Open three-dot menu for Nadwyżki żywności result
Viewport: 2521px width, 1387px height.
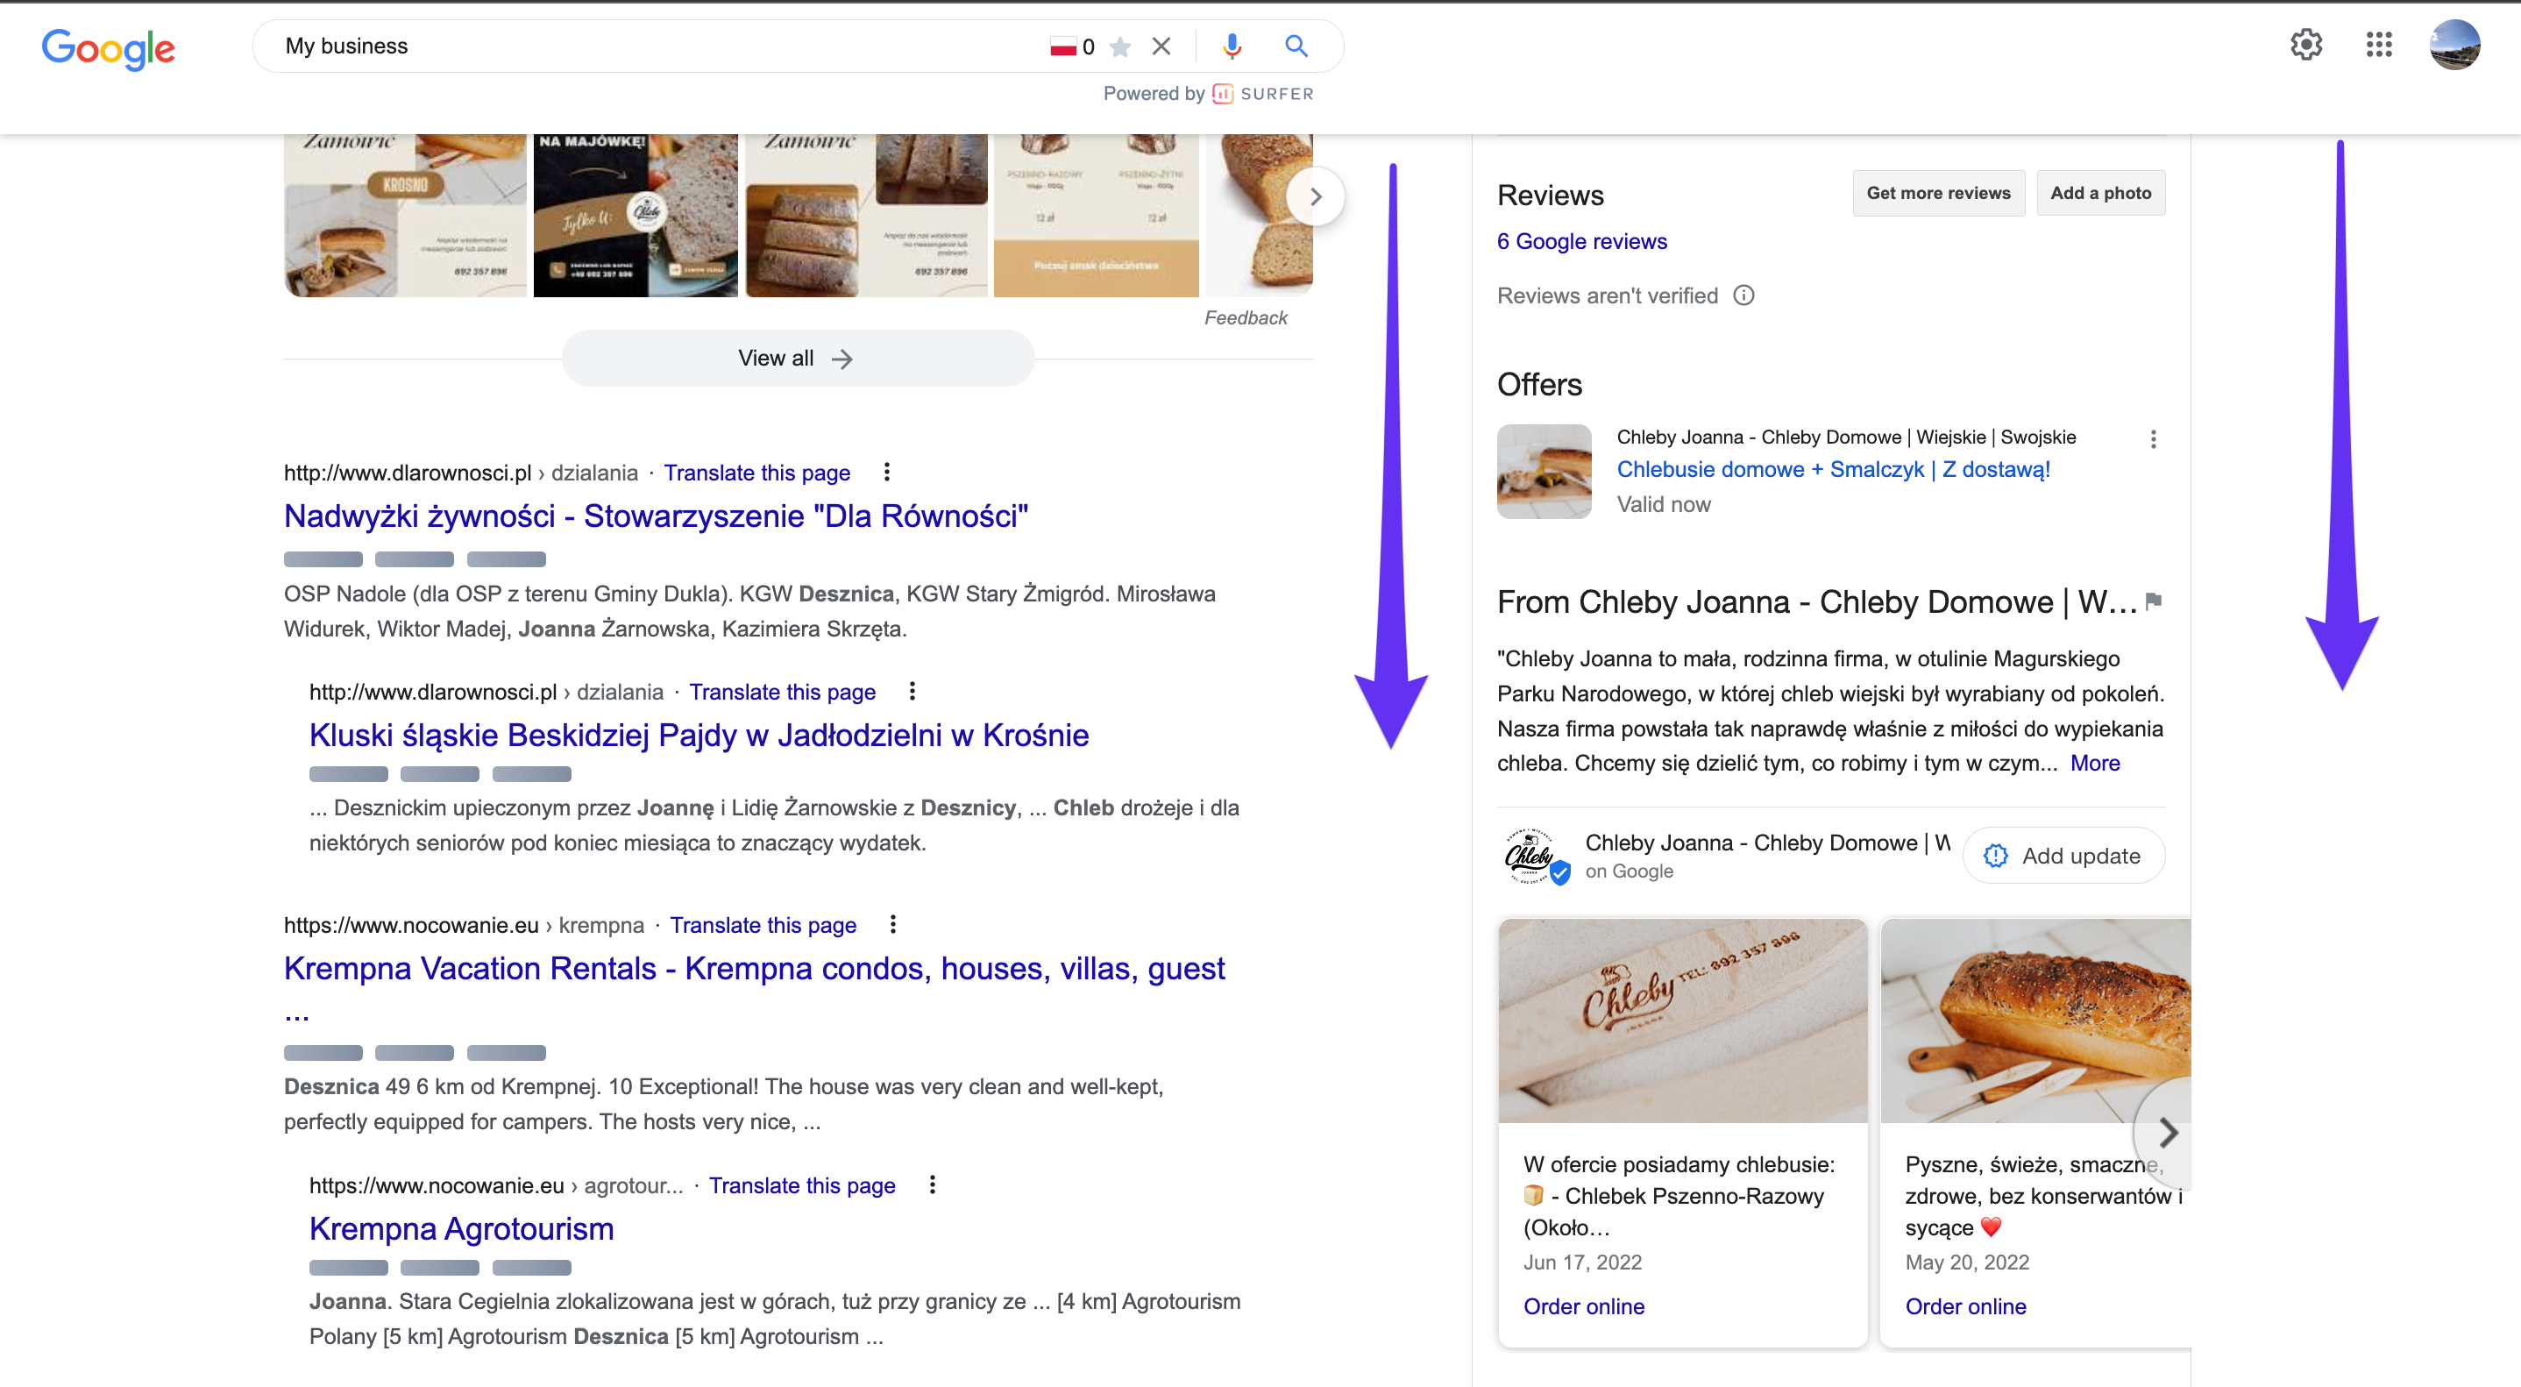(887, 473)
